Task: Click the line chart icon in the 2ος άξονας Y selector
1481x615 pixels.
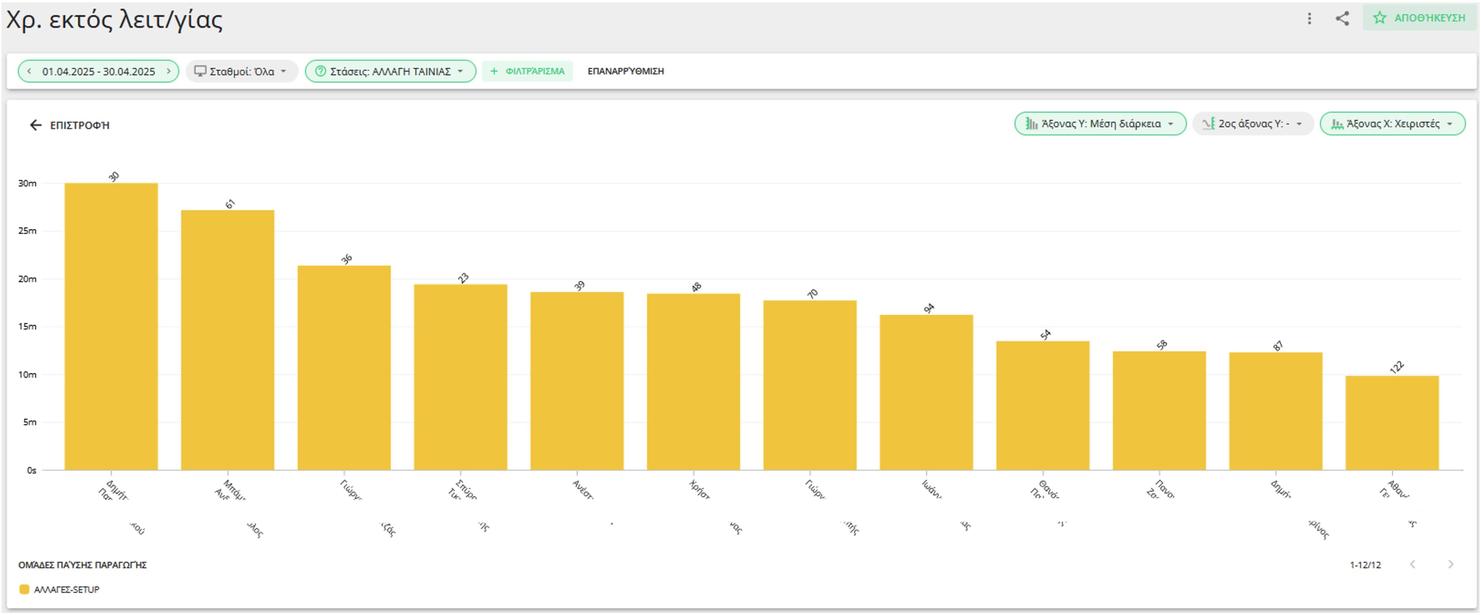Action: tap(1209, 123)
